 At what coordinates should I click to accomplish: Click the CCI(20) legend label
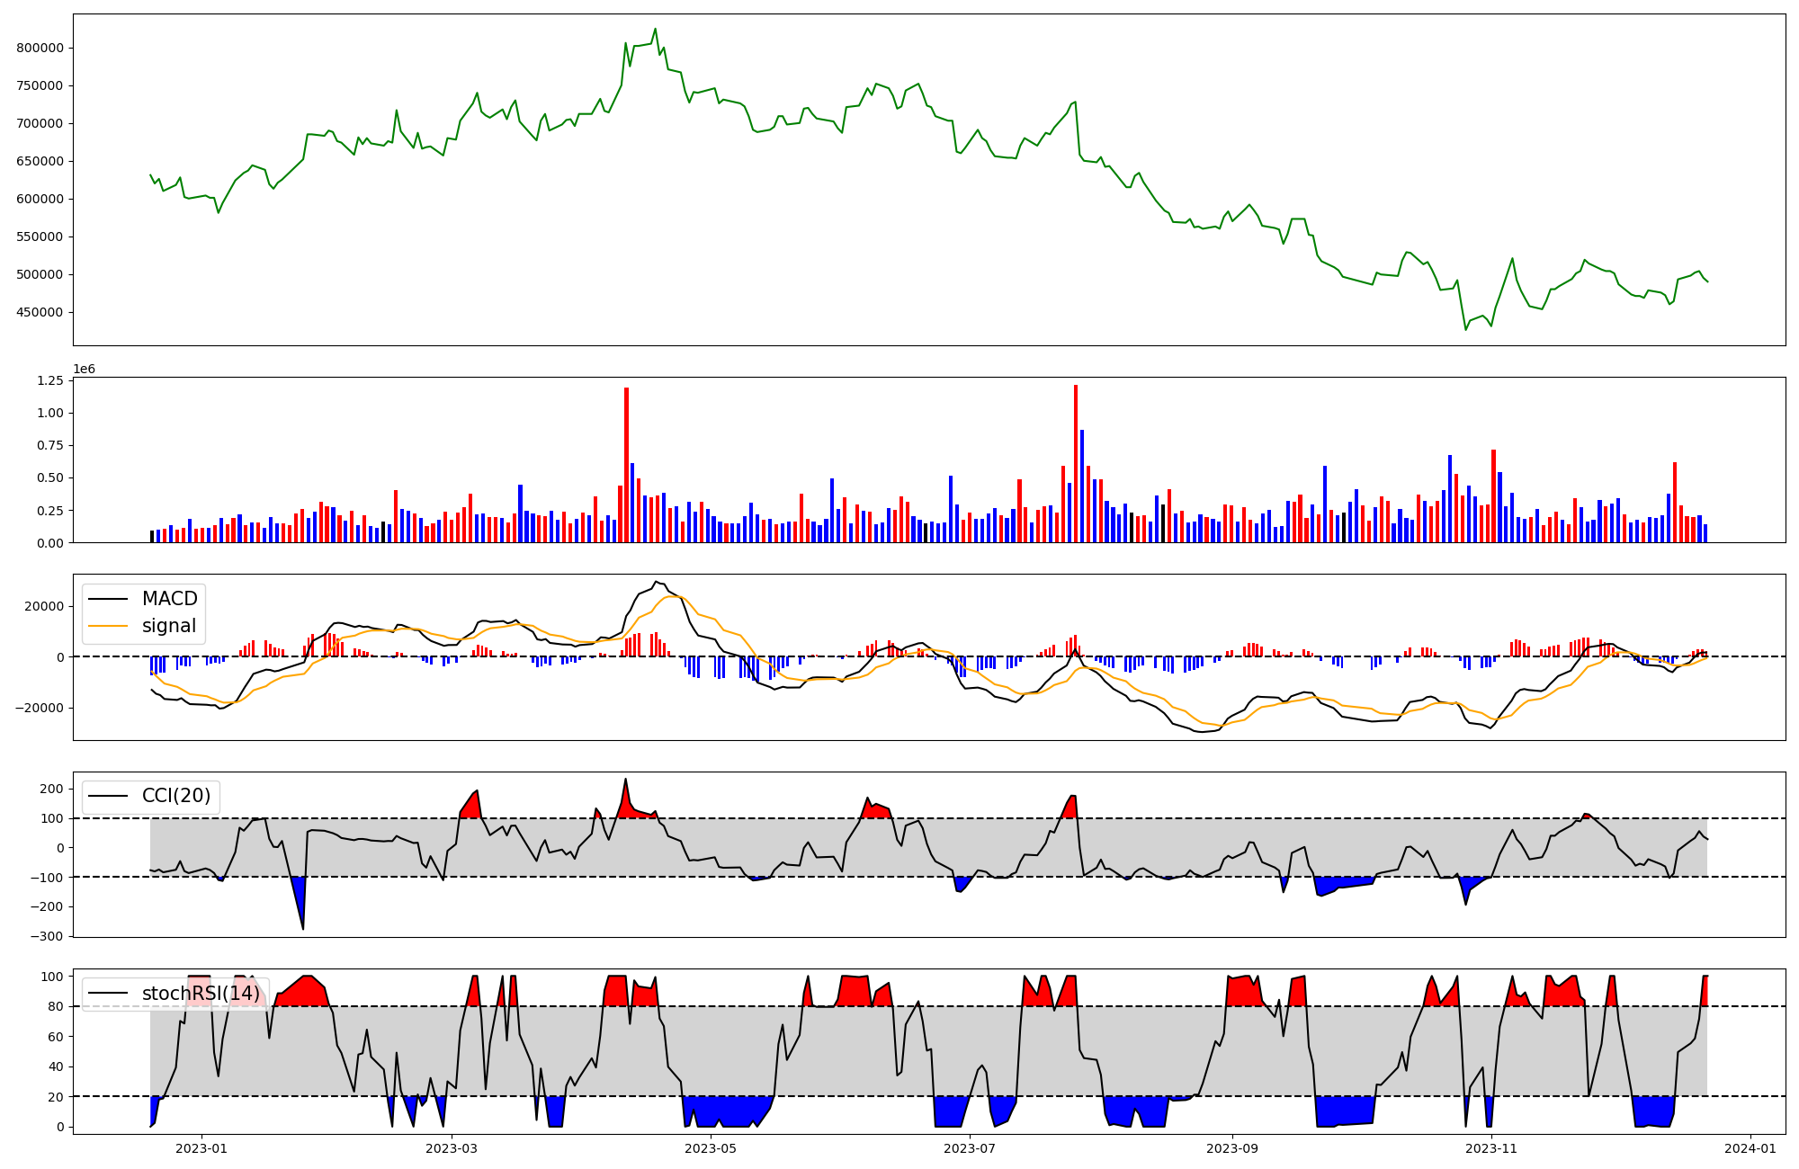click(176, 796)
